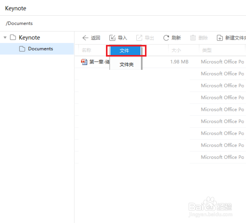Refresh the list via 刷新 label
The image size is (246, 223).
(x=176, y=38)
